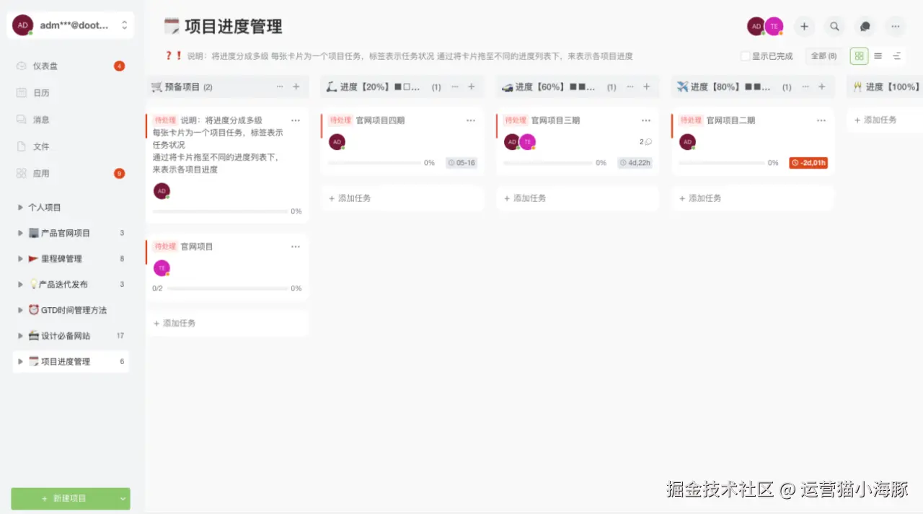Expand the 产品官网项目 tree arrow
This screenshot has width=923, height=514.
pyautogui.click(x=20, y=233)
